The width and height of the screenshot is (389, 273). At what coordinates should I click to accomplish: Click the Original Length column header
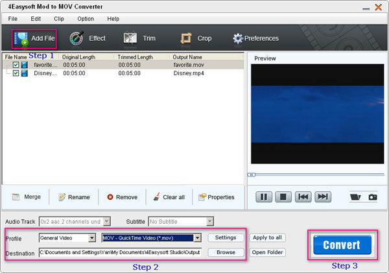tap(78, 57)
